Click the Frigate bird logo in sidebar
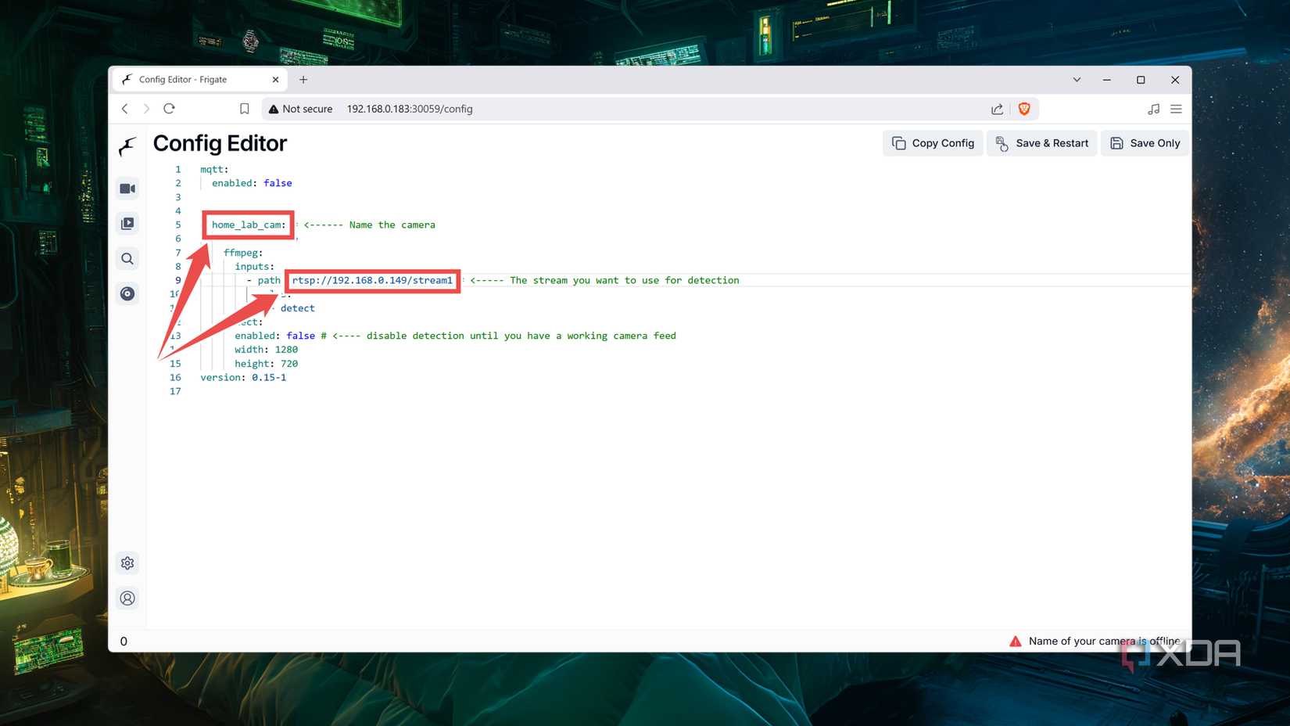 click(127, 146)
